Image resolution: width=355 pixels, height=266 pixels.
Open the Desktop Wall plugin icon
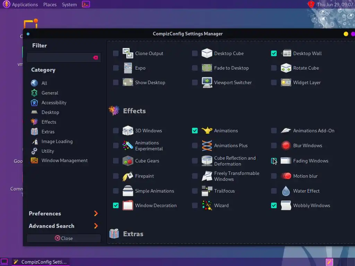coord(286,53)
